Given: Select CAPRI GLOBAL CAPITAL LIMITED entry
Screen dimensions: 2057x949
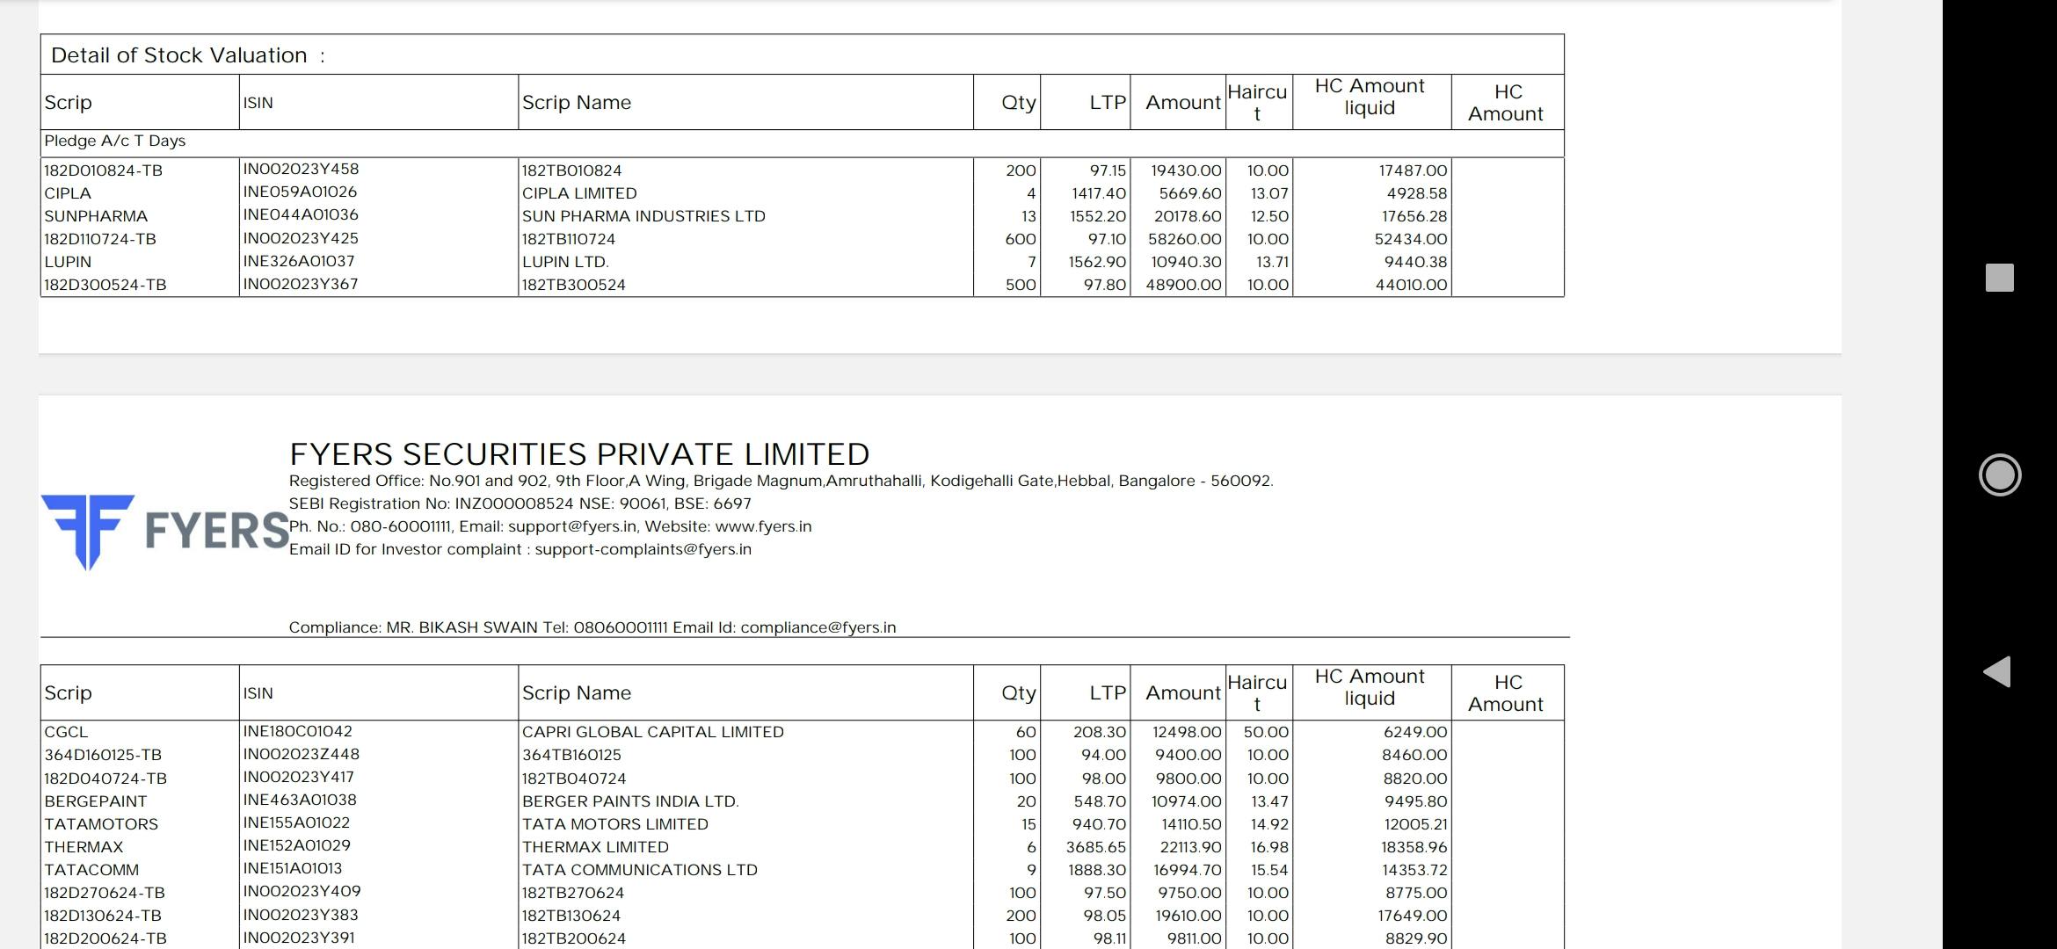Looking at the screenshot, I should (652, 732).
